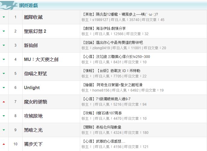Open the 艦隊收藏 game board
Viewport: 207px width, 151px height.
click(x=33, y=17)
